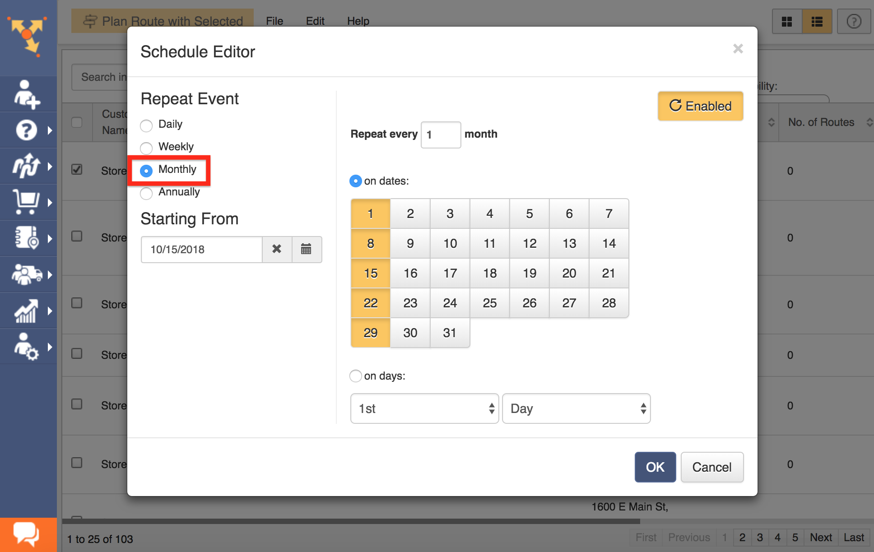Open the Edit menu
The image size is (874, 552).
point(315,21)
